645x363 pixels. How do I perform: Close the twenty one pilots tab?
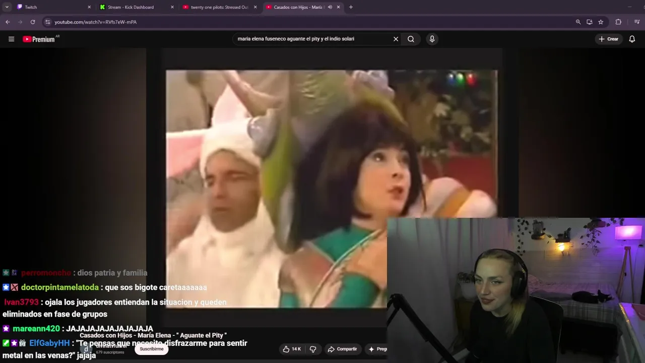pyautogui.click(x=255, y=7)
